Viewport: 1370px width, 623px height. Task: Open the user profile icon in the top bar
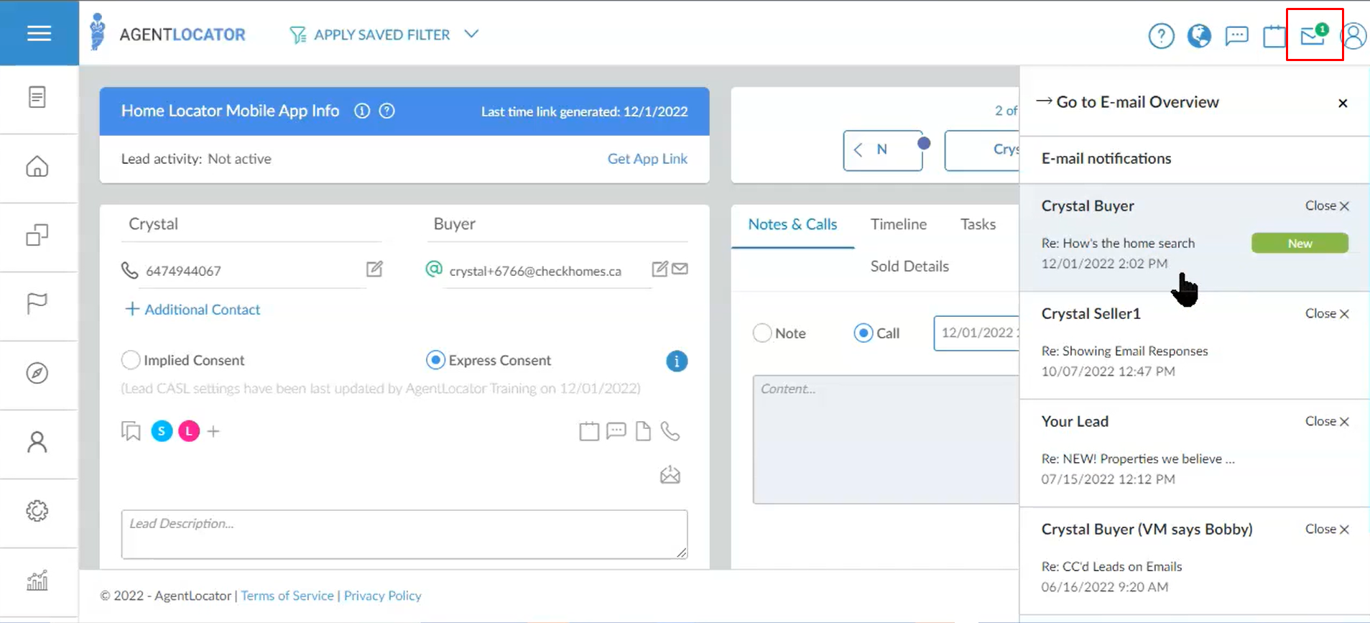1354,35
